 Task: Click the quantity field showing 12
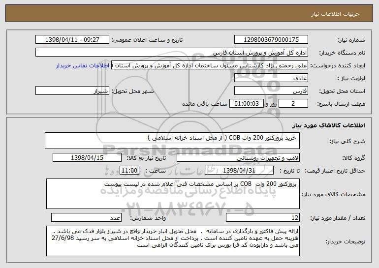pos(263,217)
